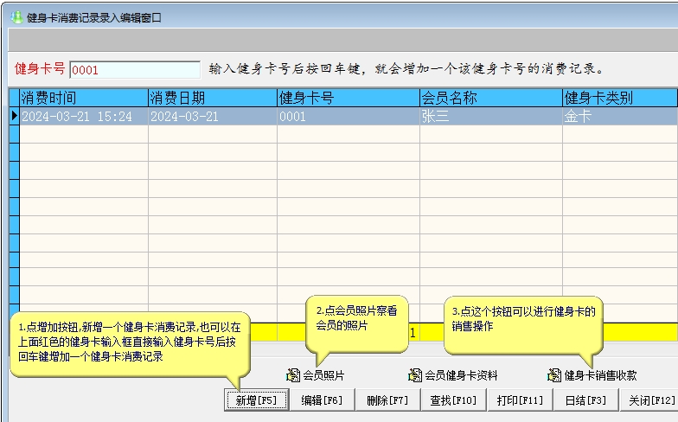
Task: Click the 会员照片 icon
Action: pos(293,375)
